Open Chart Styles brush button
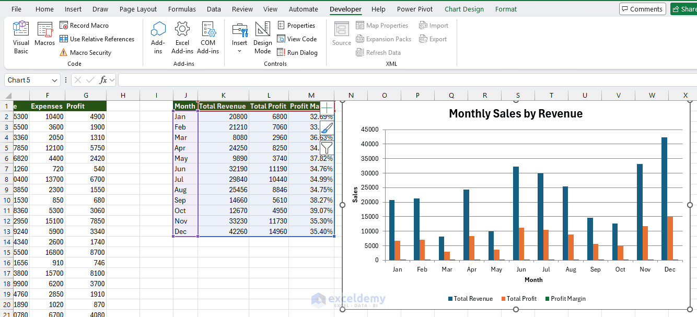The image size is (697, 317). (x=327, y=128)
